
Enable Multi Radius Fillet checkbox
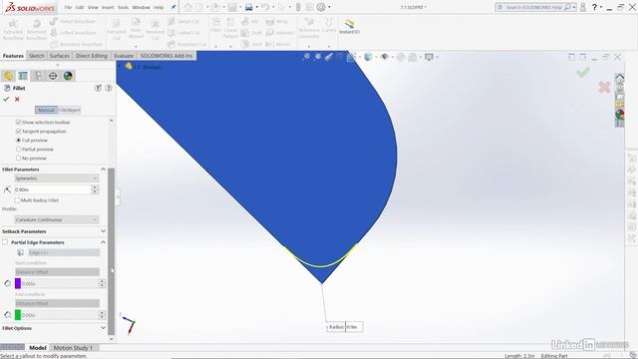click(x=17, y=200)
